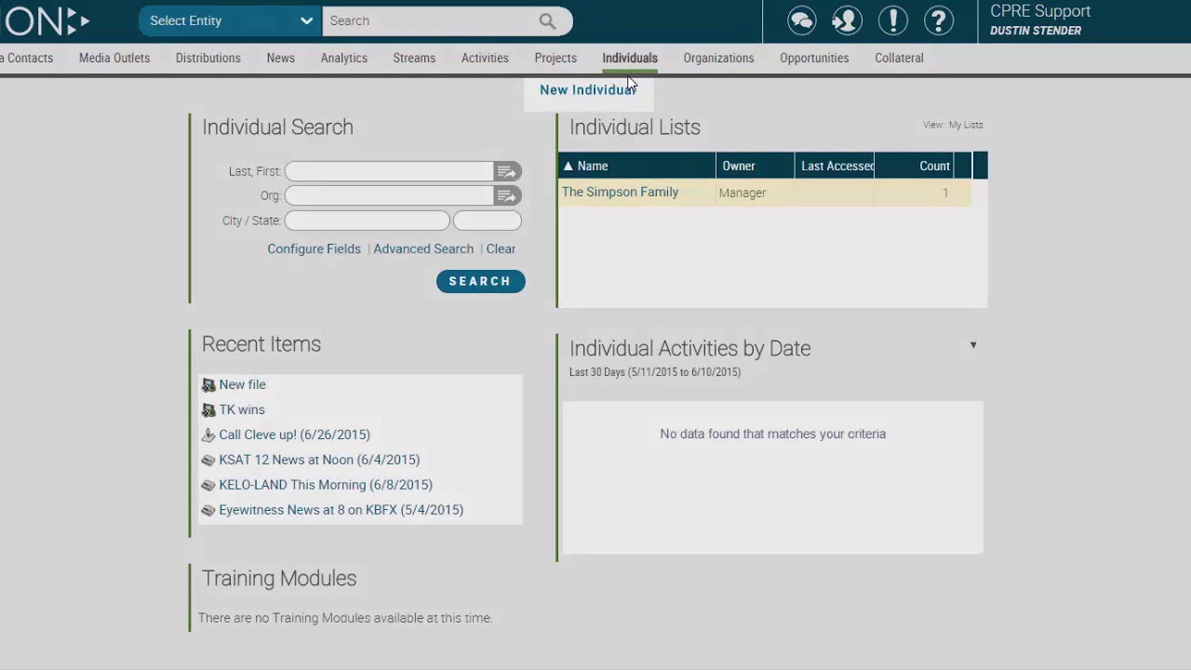Click the news icon beside KELO-LAND This Morning

pyautogui.click(x=208, y=486)
